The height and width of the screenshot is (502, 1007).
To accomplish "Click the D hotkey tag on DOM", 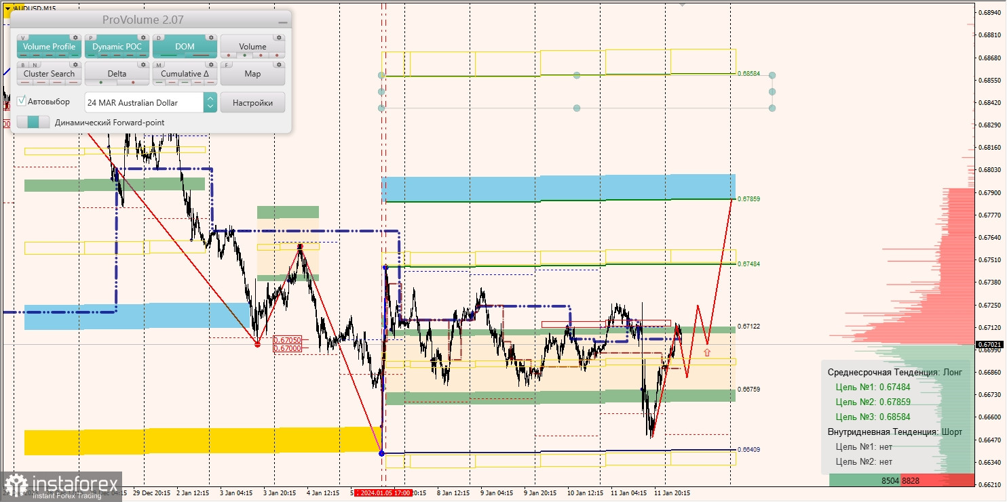I will tap(159, 38).
